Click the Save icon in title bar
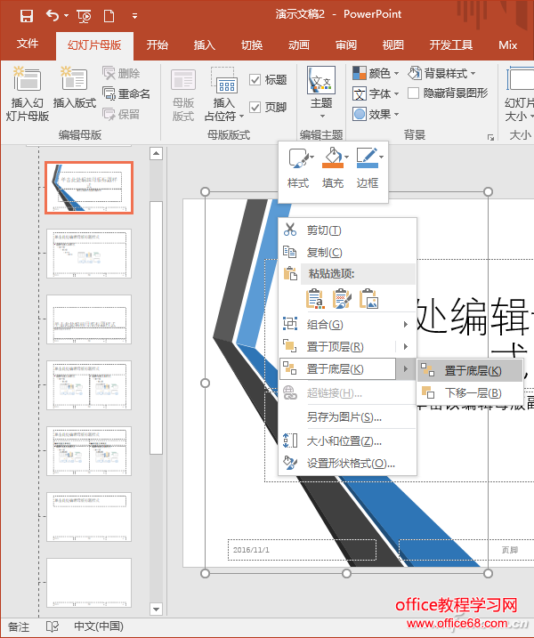 point(26,15)
